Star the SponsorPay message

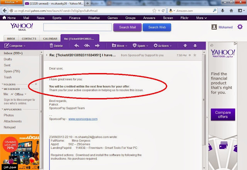coord(195,55)
